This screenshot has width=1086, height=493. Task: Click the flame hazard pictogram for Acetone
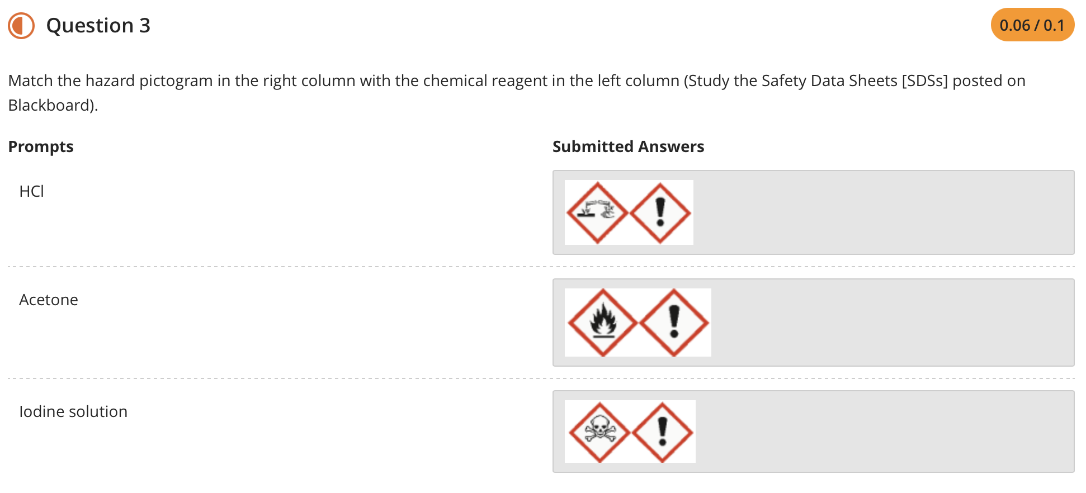click(x=604, y=323)
